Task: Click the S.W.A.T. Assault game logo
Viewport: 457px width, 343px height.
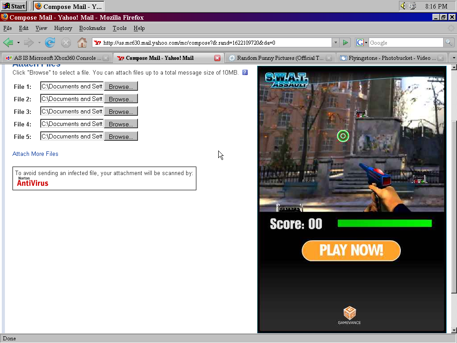Action: [x=287, y=80]
